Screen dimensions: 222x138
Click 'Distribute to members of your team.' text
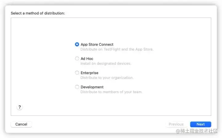(111, 92)
